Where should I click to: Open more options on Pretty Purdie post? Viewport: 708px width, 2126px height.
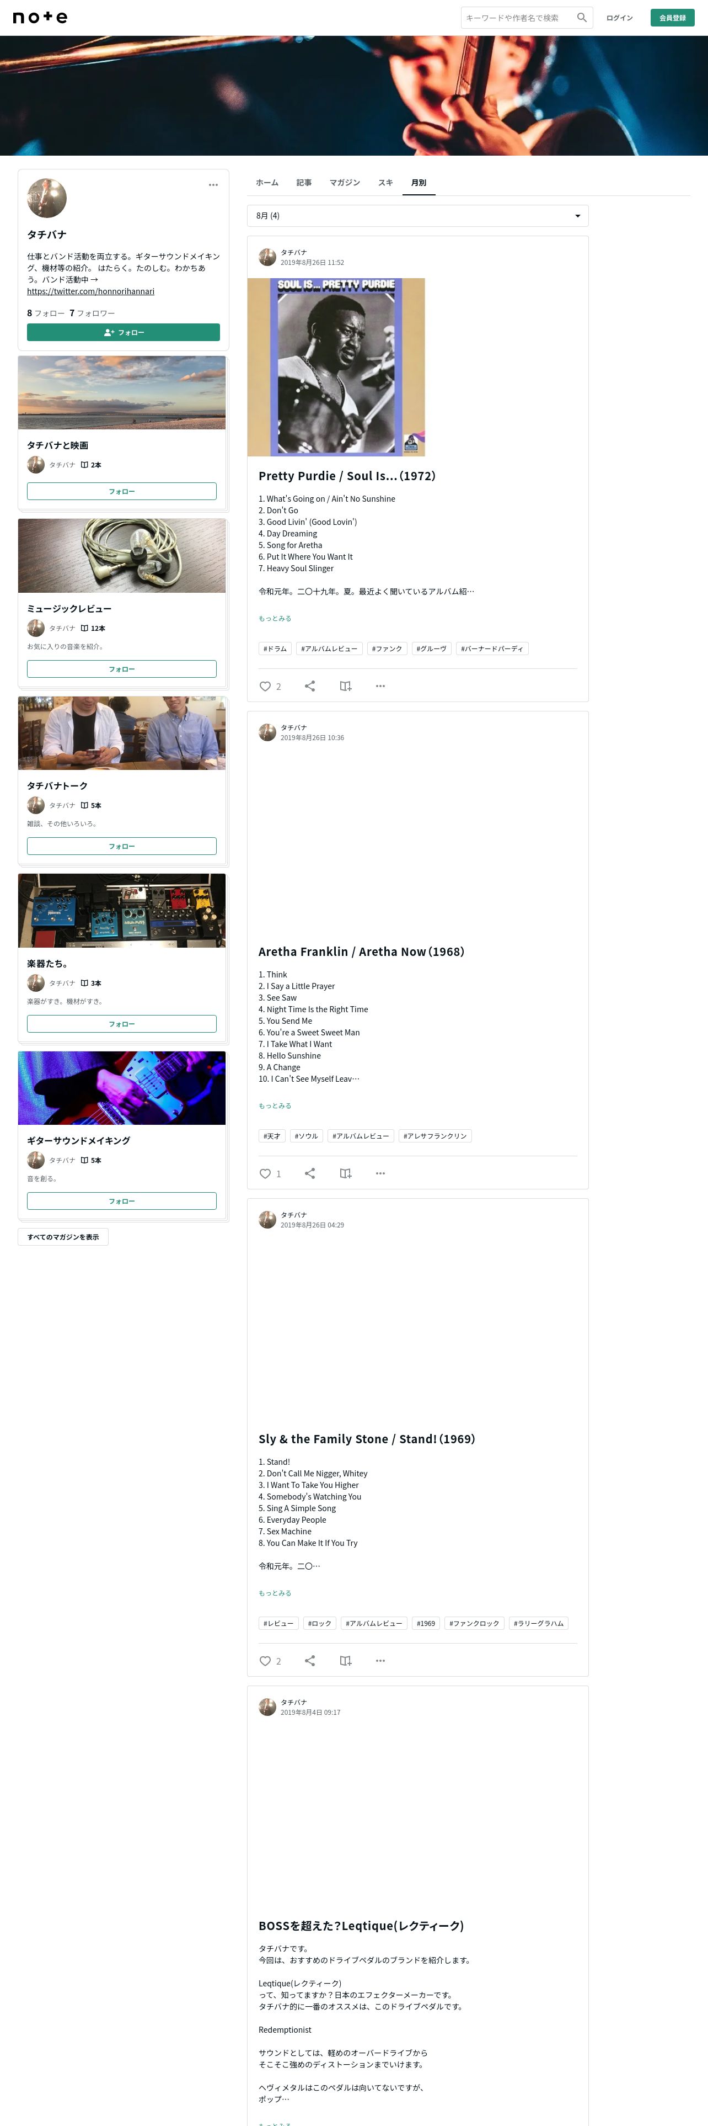pos(380,686)
